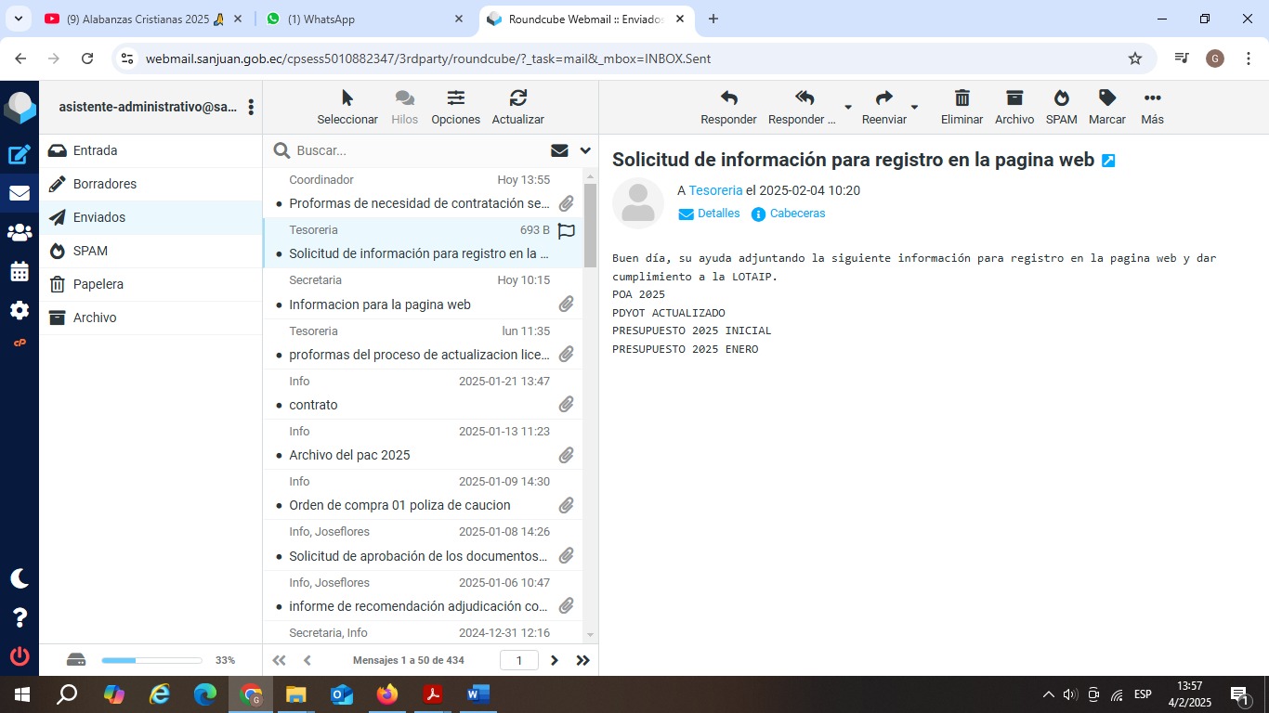Open the Papelera folder

[98, 284]
